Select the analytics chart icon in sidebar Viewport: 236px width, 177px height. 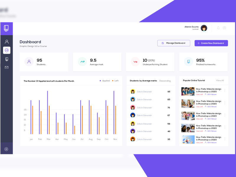coord(6,51)
